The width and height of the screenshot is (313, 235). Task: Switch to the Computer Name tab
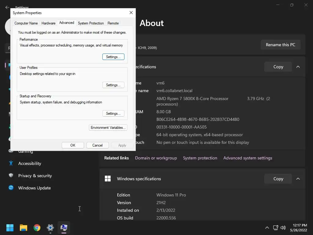tap(26, 23)
